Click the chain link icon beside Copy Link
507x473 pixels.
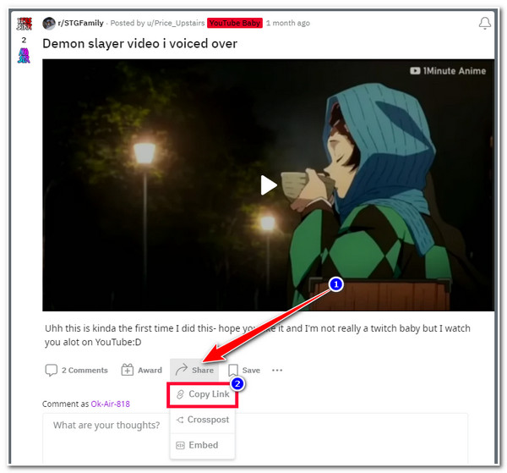pyautogui.click(x=180, y=394)
